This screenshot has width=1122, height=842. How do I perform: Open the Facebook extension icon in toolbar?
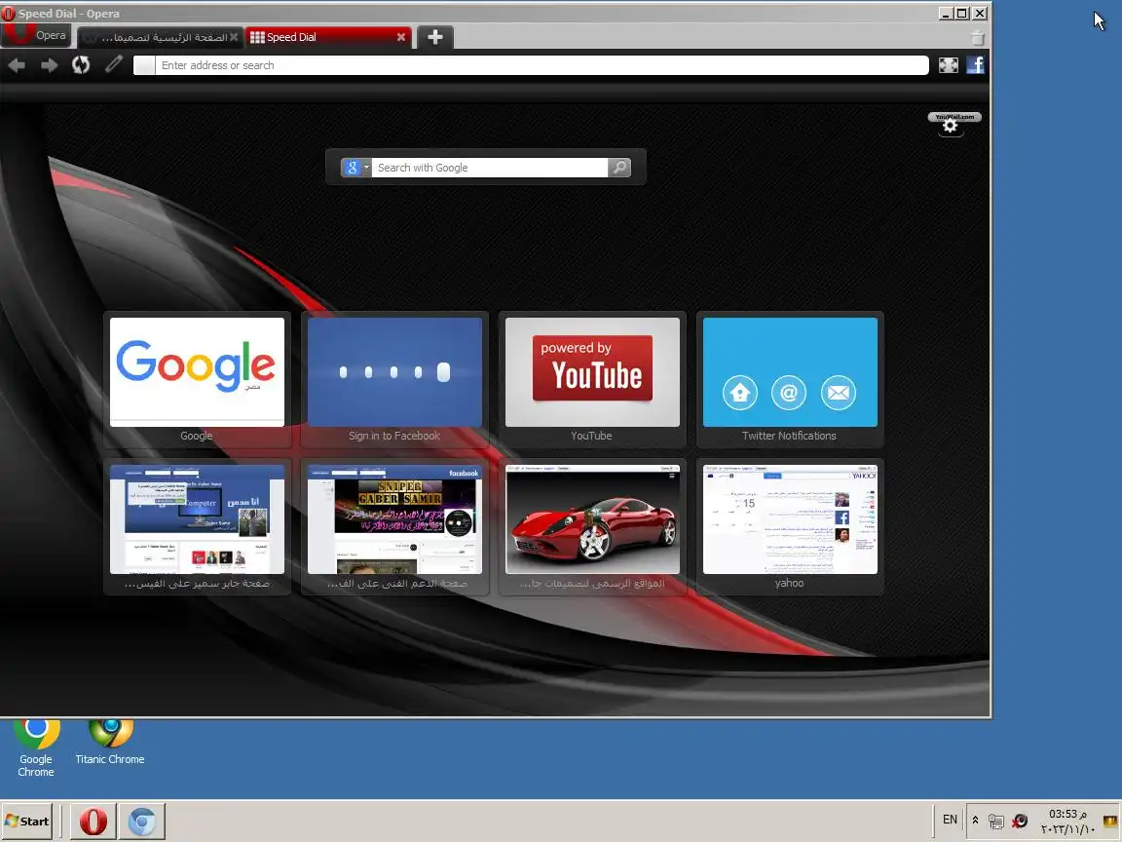[975, 65]
